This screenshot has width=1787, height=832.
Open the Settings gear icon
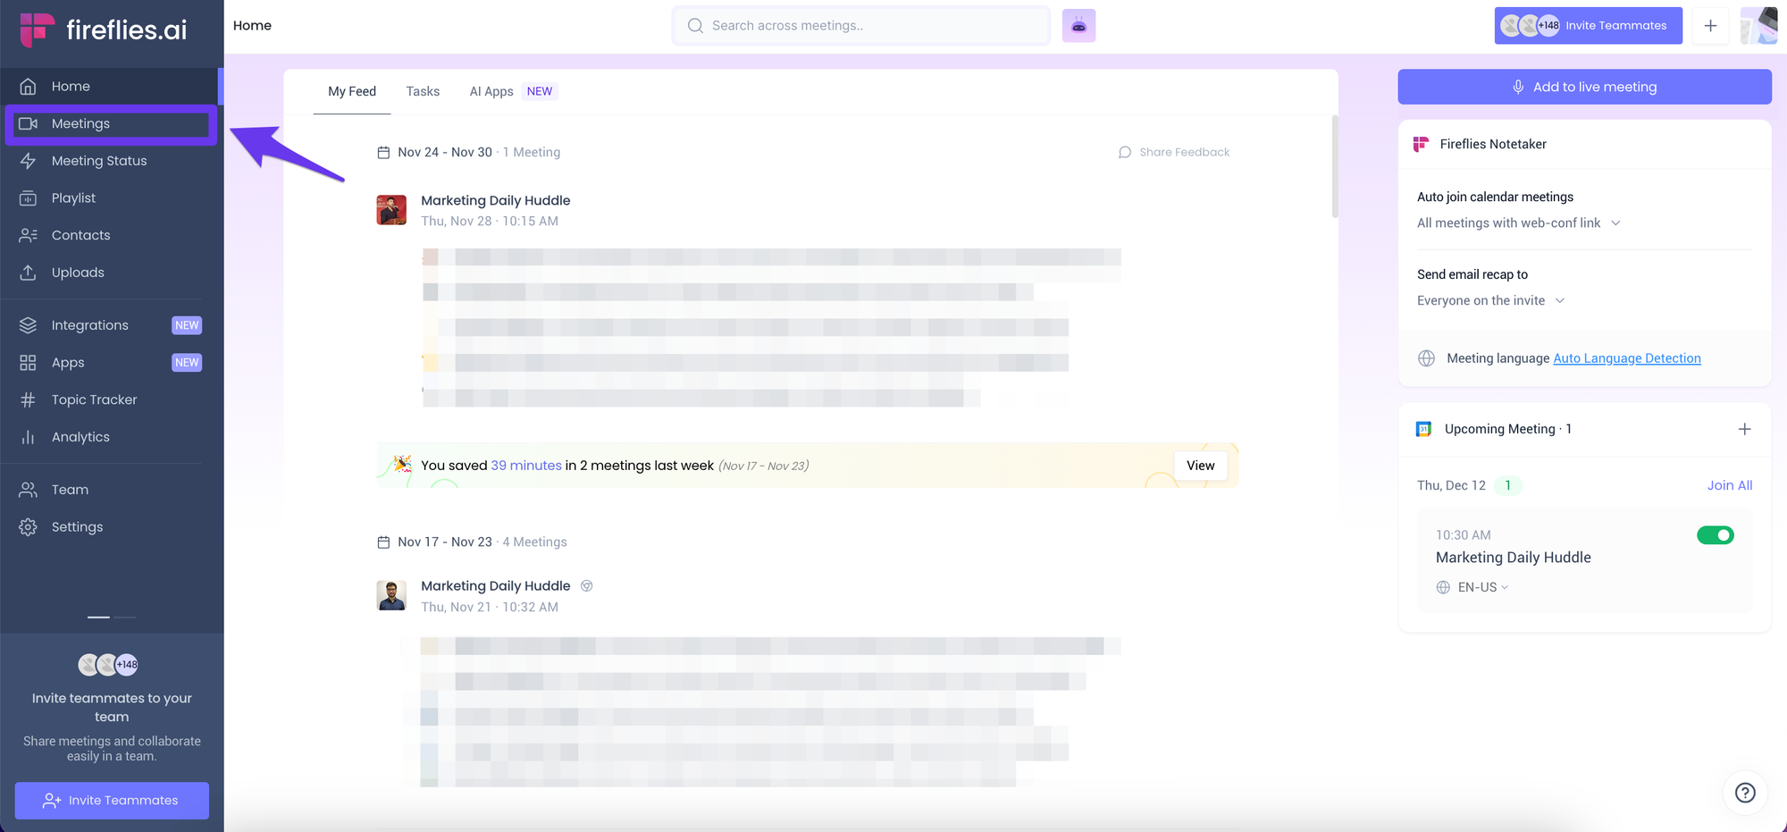[x=29, y=527]
